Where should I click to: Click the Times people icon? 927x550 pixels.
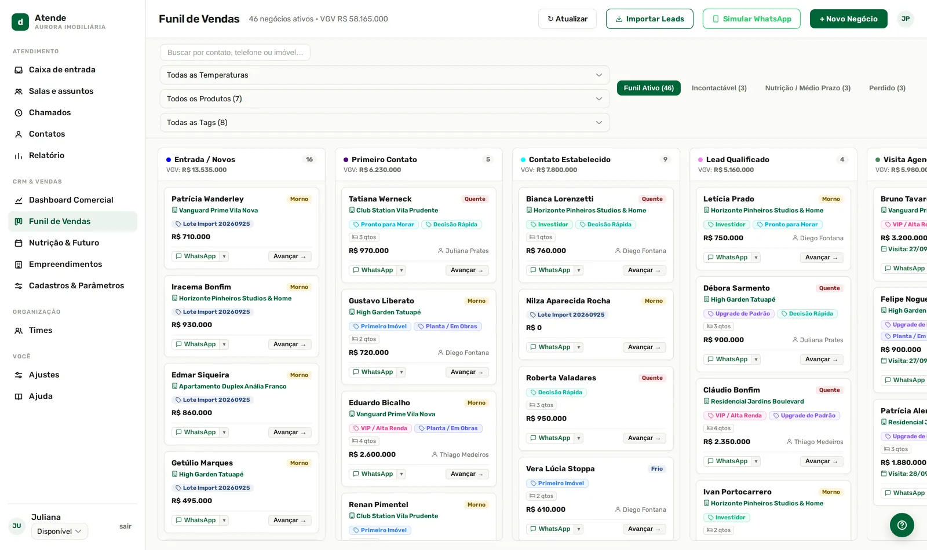click(19, 331)
